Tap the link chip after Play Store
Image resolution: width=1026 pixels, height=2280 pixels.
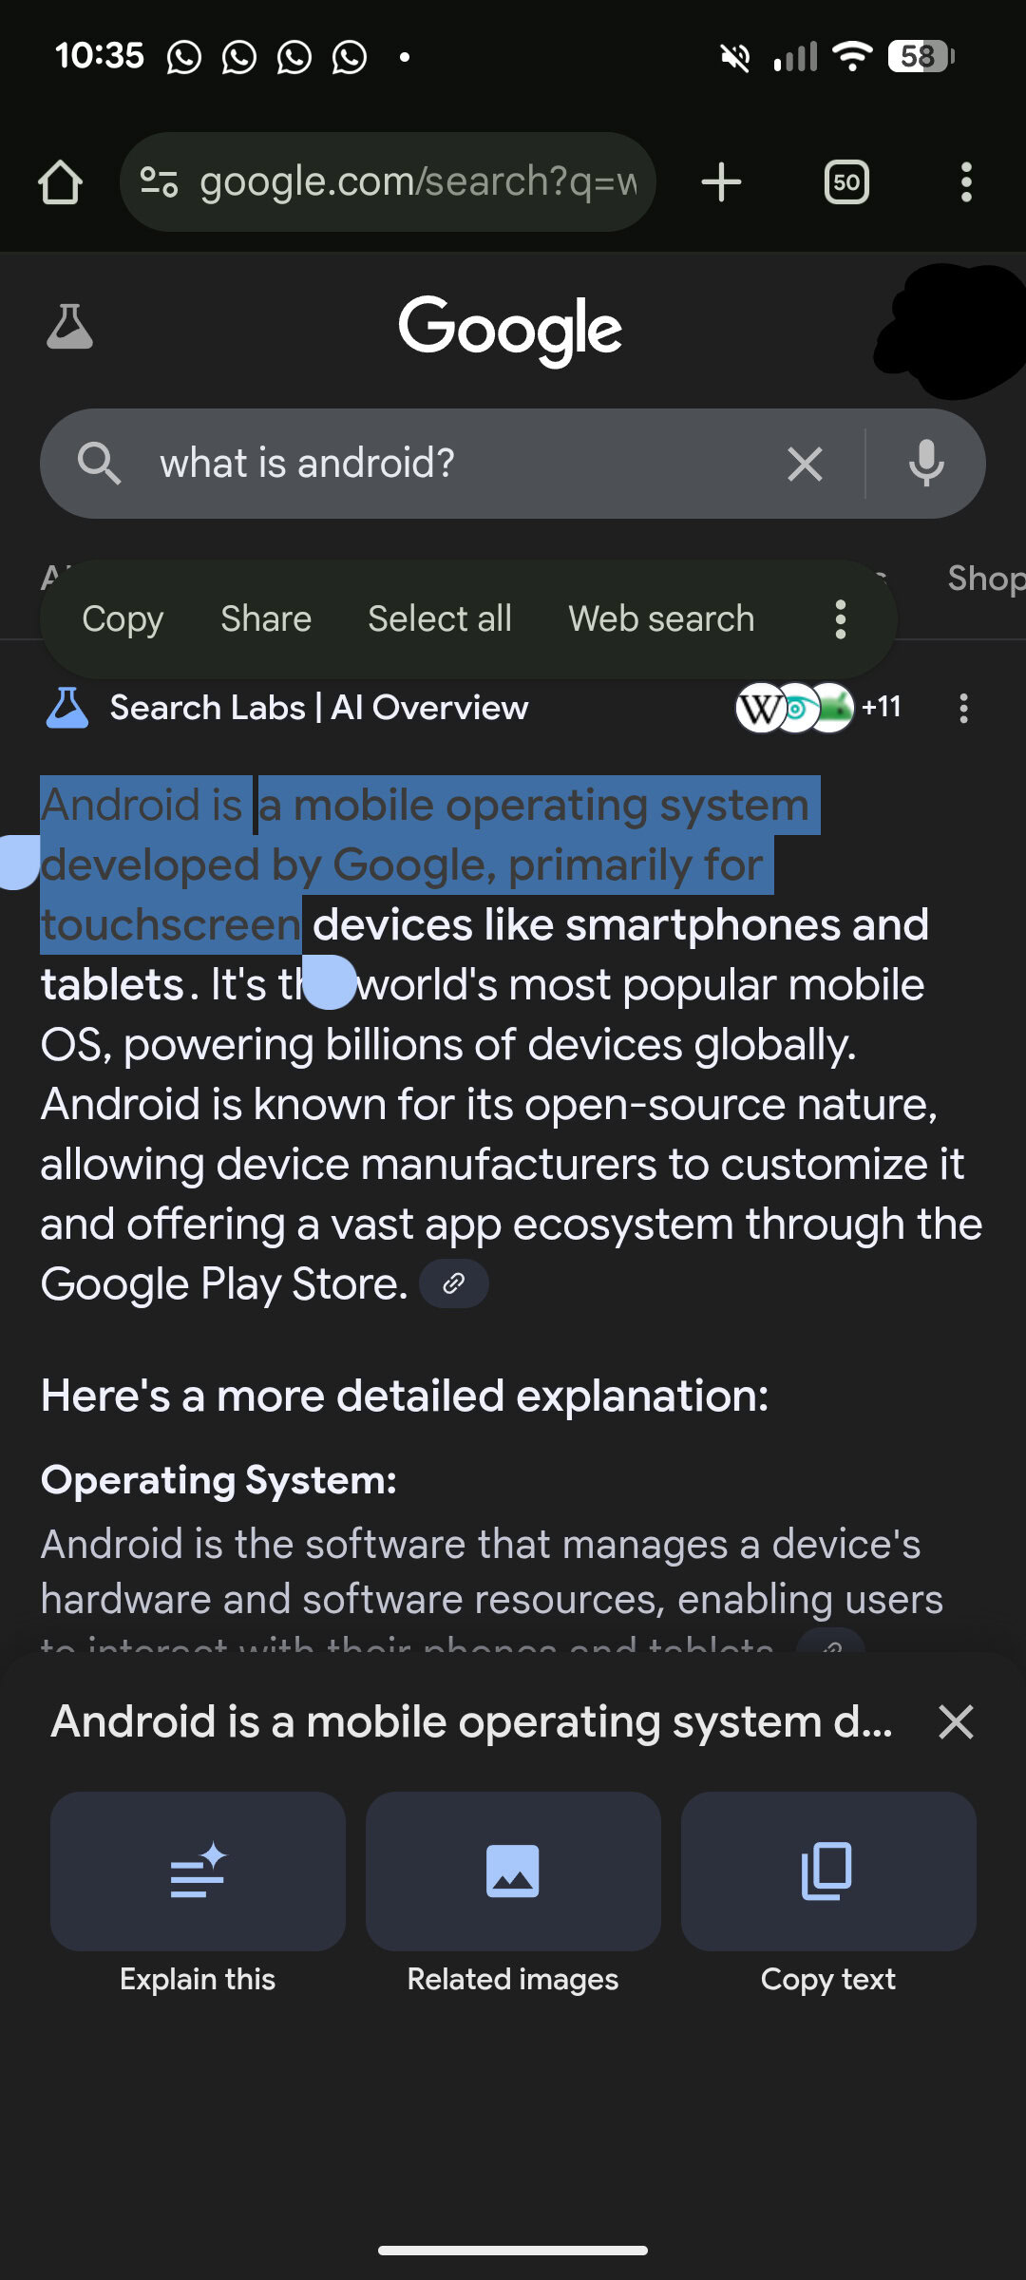(x=454, y=1284)
